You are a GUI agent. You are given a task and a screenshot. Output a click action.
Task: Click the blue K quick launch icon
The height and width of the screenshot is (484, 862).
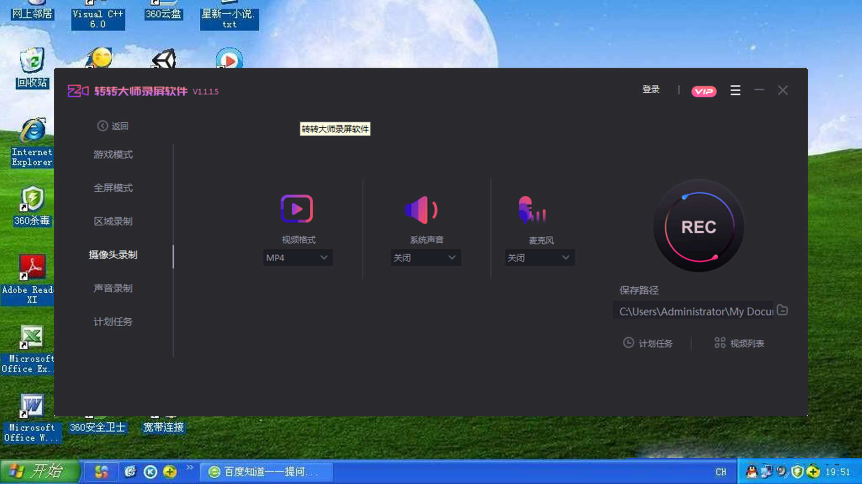pos(150,471)
